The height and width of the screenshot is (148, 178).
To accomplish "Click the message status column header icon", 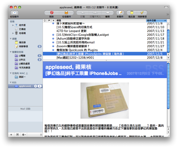I will point(45,20).
